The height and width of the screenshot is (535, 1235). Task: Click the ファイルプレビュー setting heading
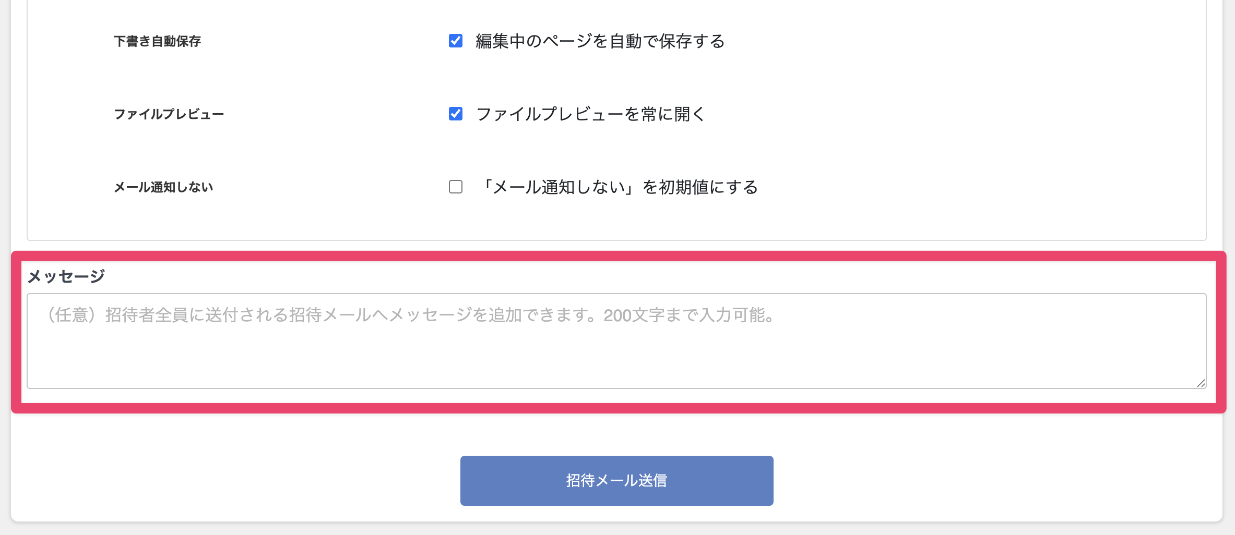click(169, 114)
